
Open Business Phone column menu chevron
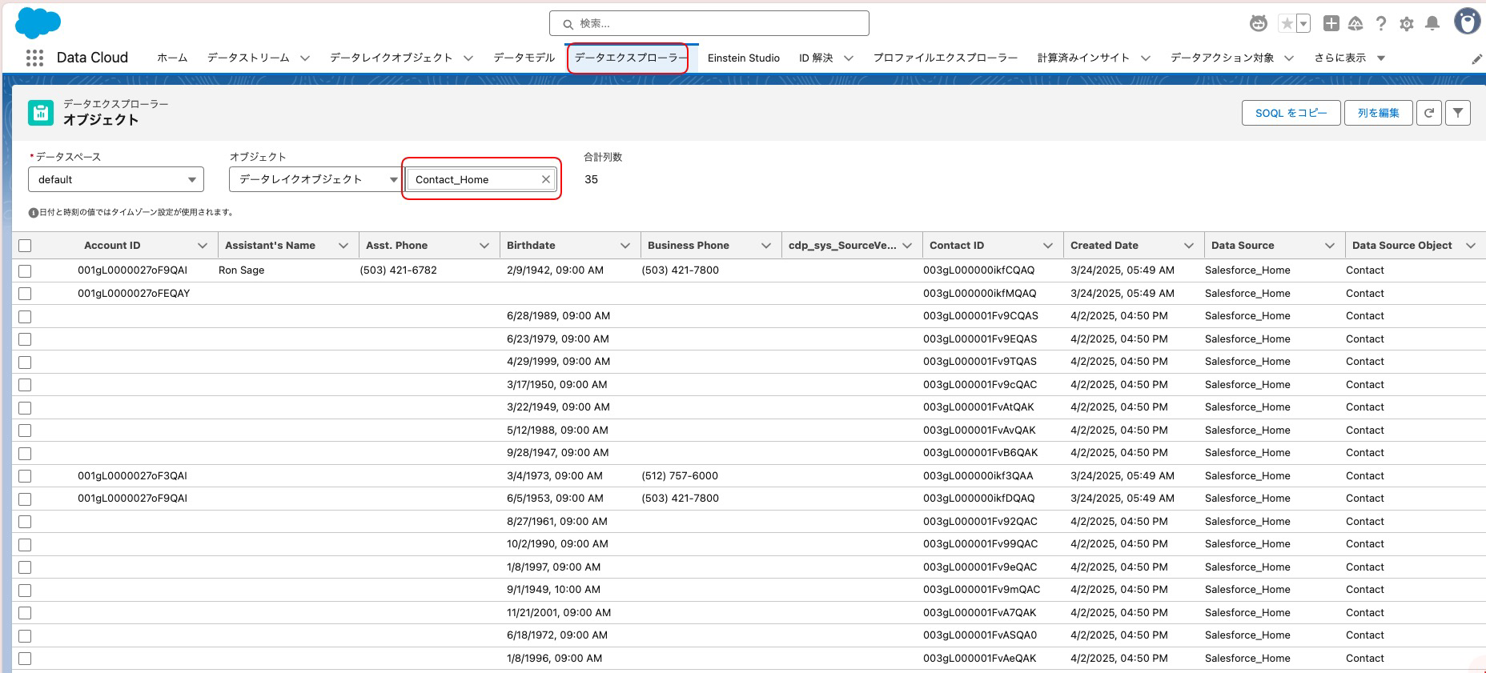(766, 246)
